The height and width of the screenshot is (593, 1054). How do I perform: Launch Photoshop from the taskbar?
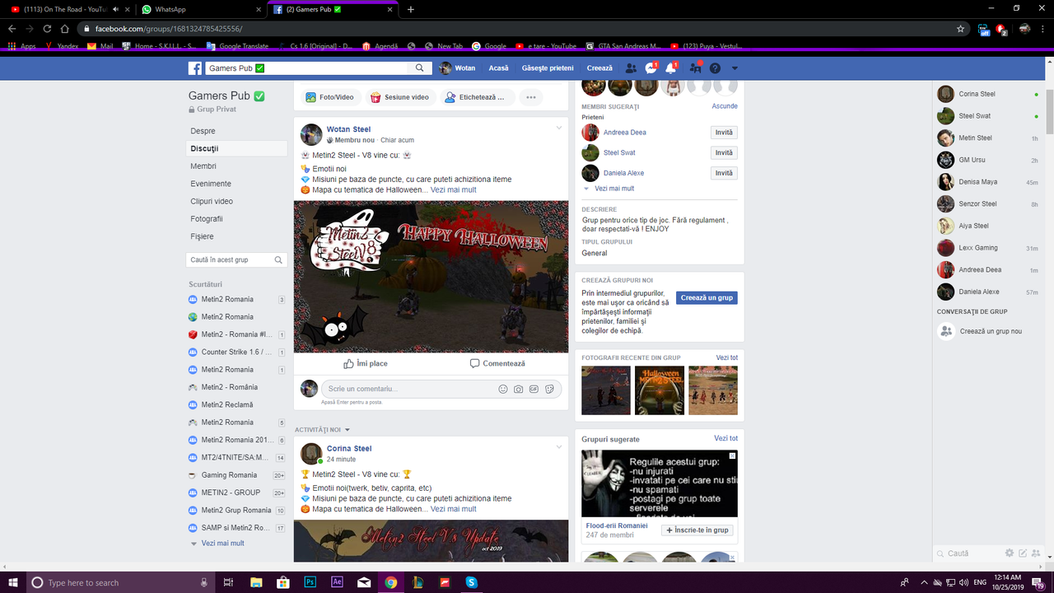pos(310,581)
